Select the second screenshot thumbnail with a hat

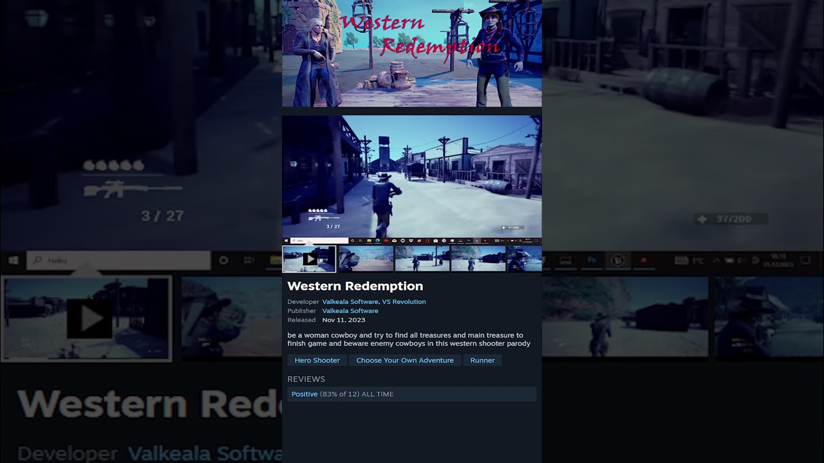[x=366, y=259]
